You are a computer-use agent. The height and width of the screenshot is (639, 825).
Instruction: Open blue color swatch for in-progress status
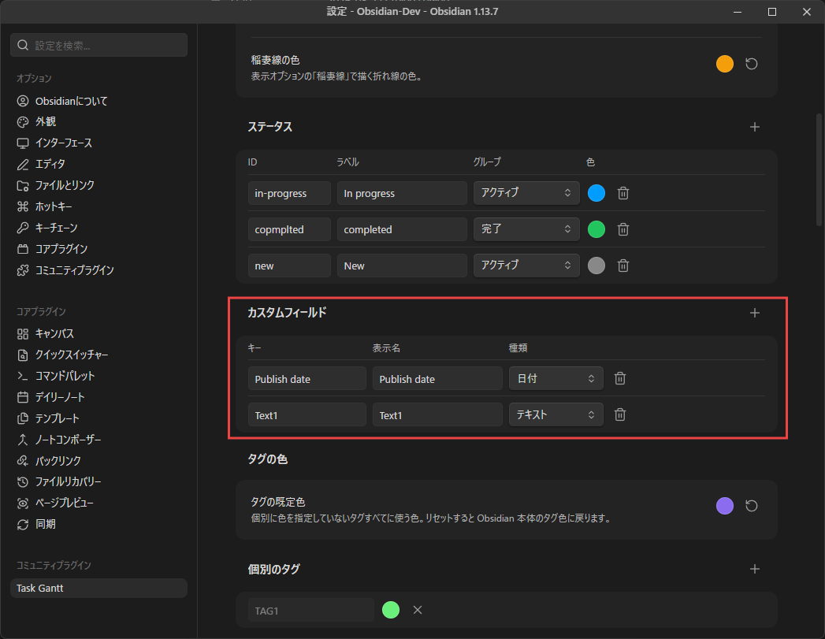click(596, 193)
